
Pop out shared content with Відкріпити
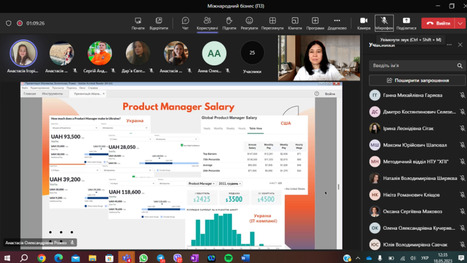pos(159,23)
